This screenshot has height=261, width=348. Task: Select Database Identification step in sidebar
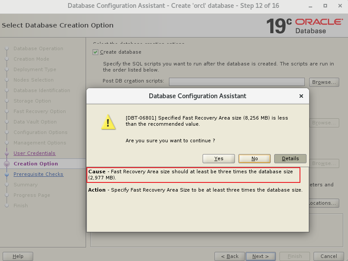point(42,90)
